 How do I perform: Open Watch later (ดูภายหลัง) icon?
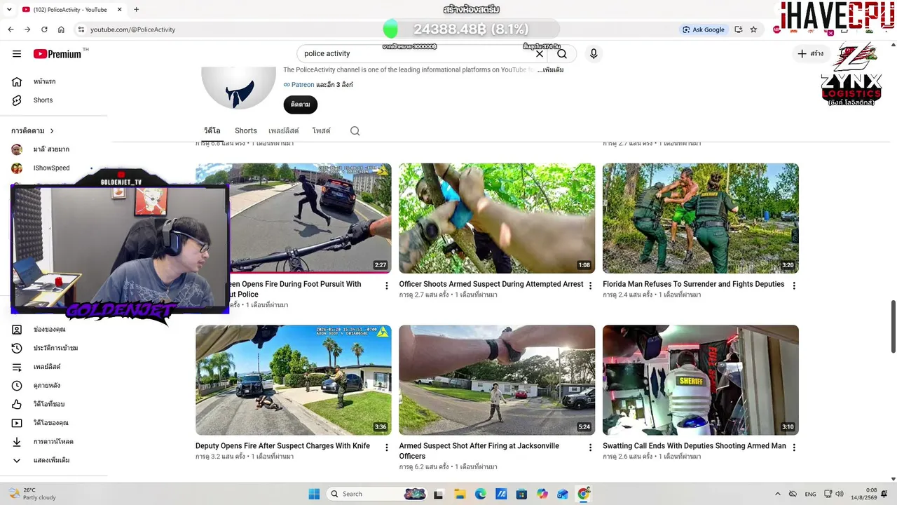17,386
